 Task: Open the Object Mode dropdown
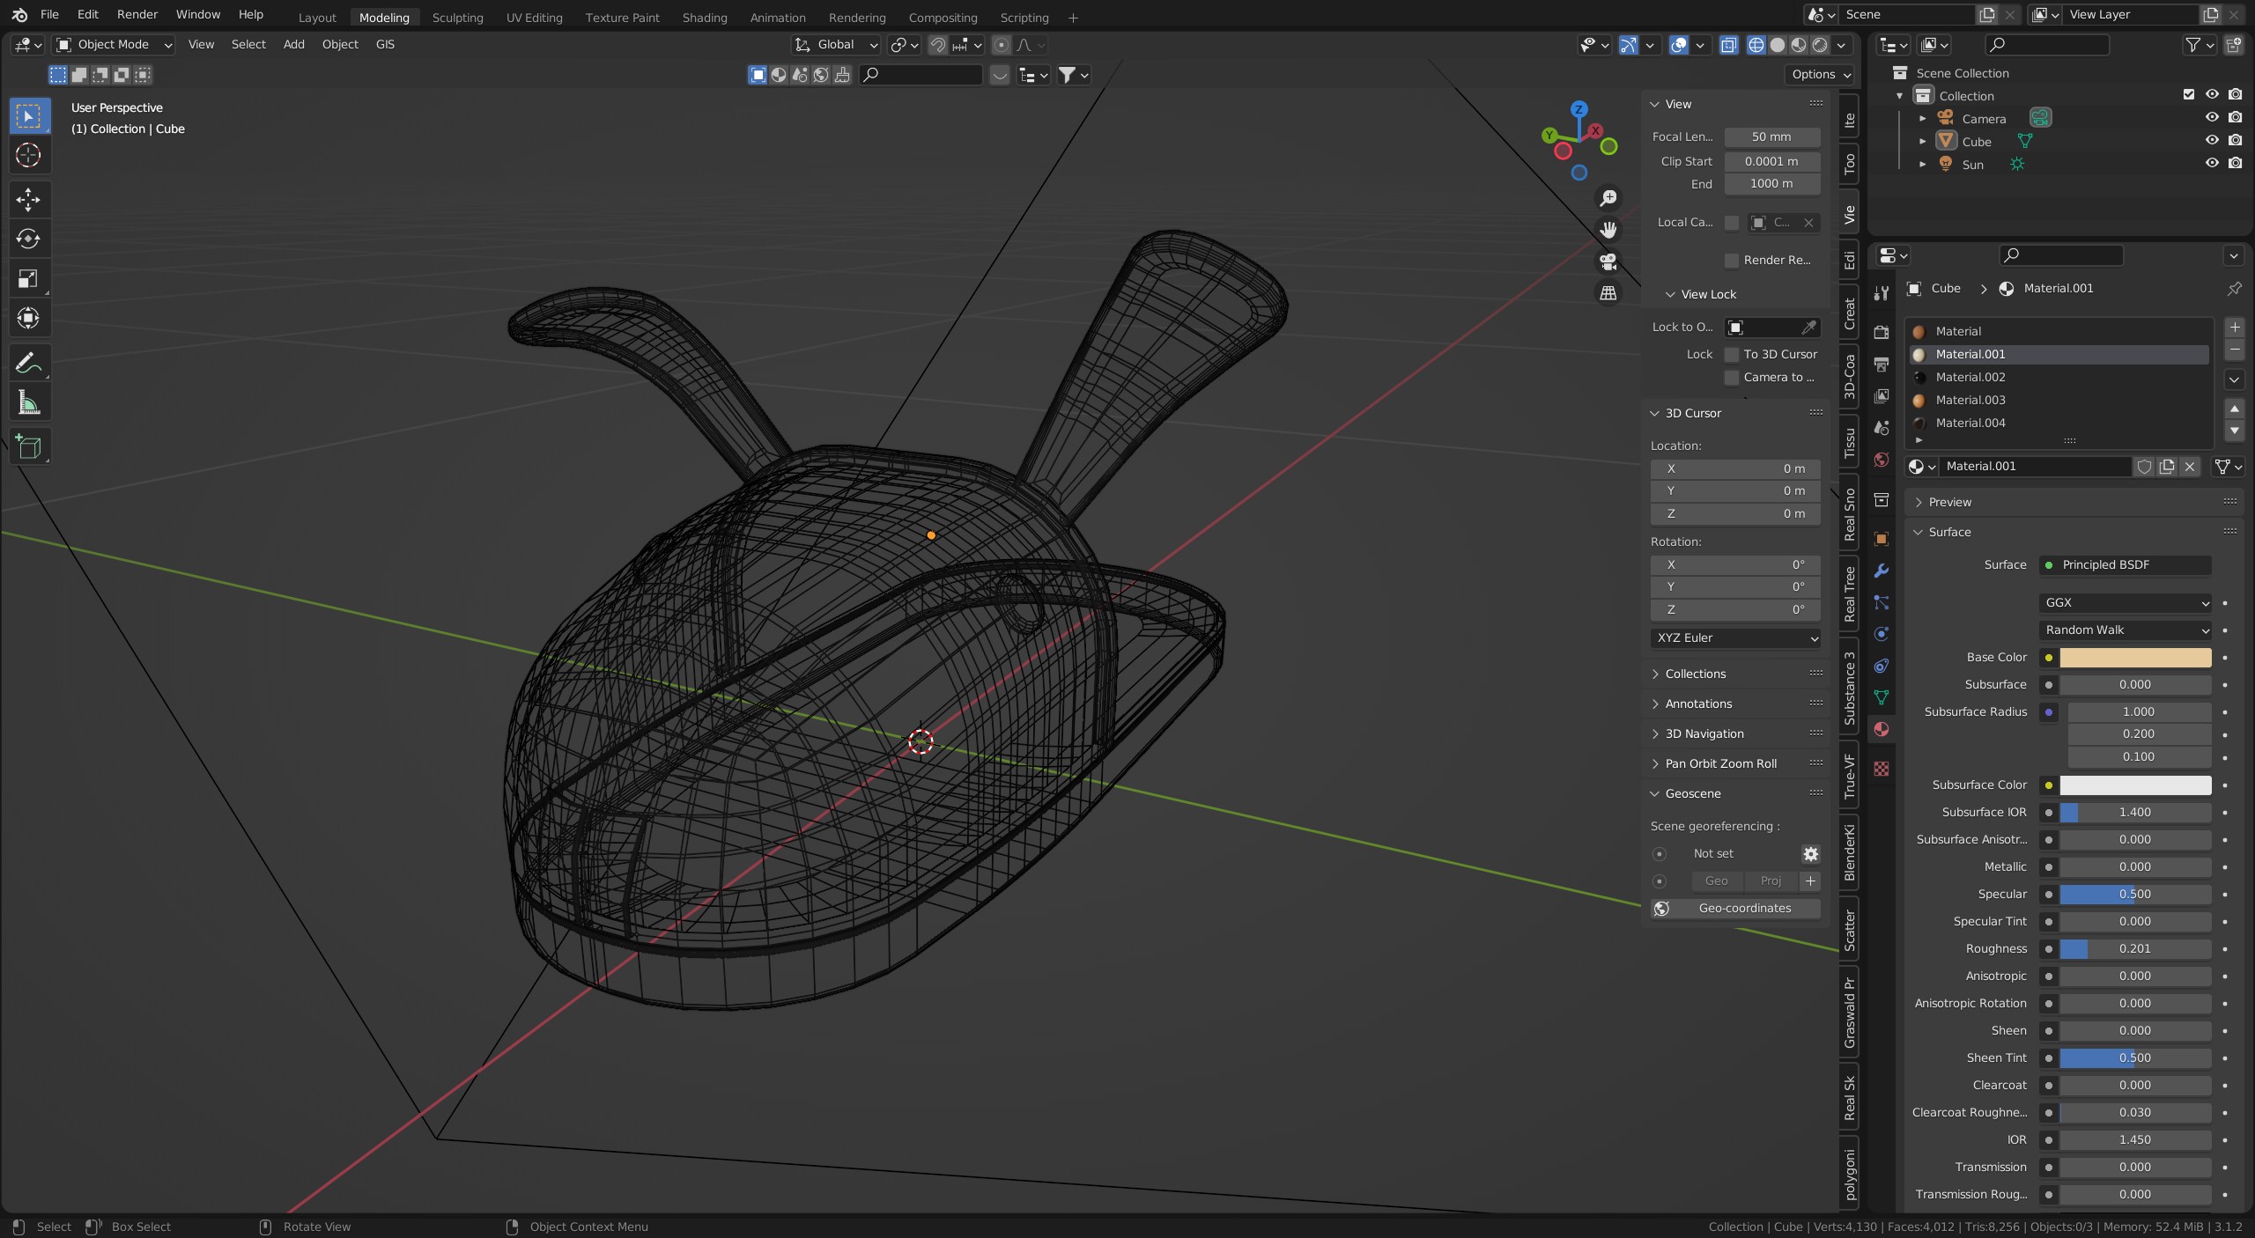tap(114, 45)
